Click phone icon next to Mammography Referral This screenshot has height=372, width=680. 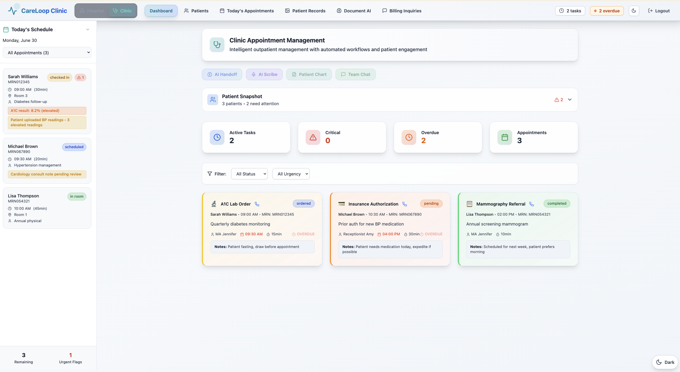tap(532, 204)
